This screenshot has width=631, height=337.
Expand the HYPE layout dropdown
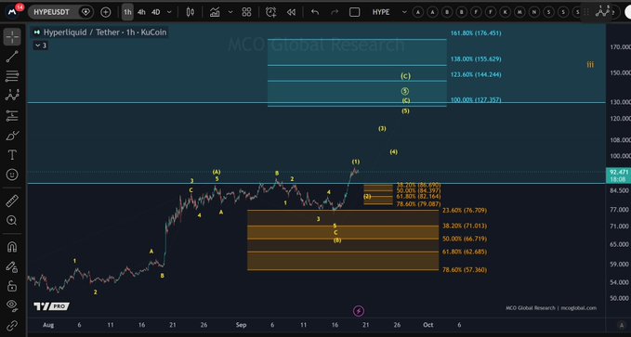404,12
